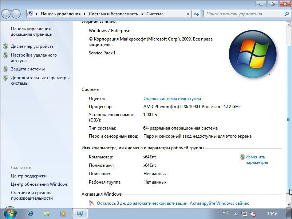Switch input language via RU indicator
The height and width of the screenshot is (219, 292).
225,213
